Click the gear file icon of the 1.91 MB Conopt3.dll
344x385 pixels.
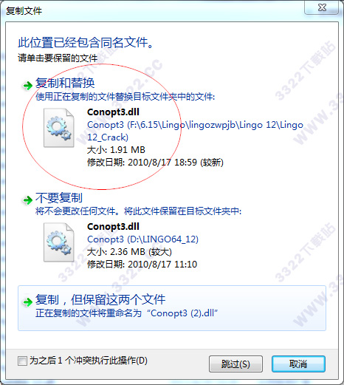(x=59, y=128)
